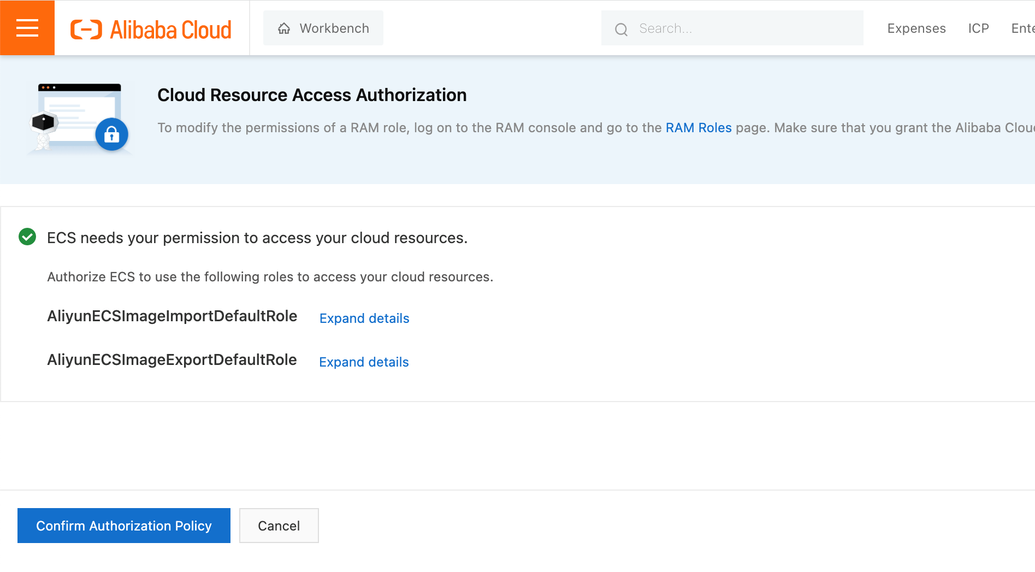
Task: Select the AliyunECSImageExportDefaultRole role name
Action: (x=172, y=360)
